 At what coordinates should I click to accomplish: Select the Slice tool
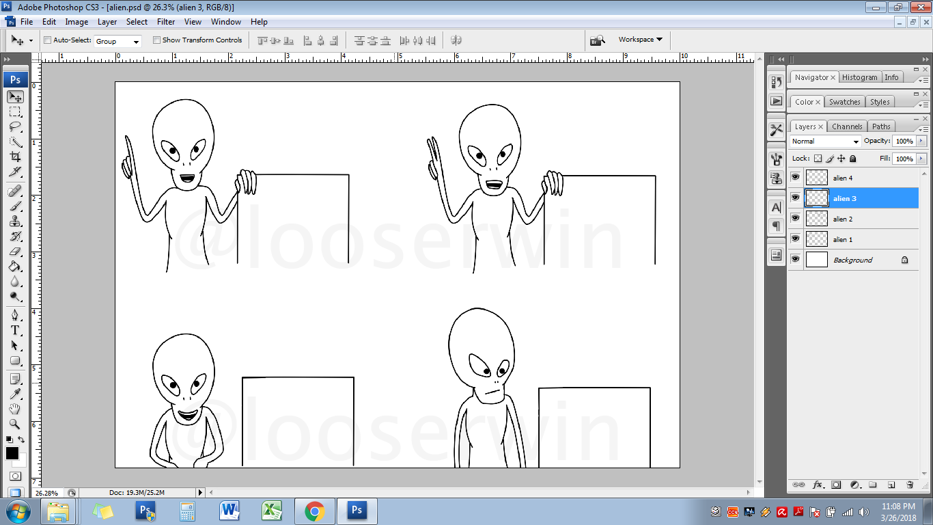click(15, 172)
